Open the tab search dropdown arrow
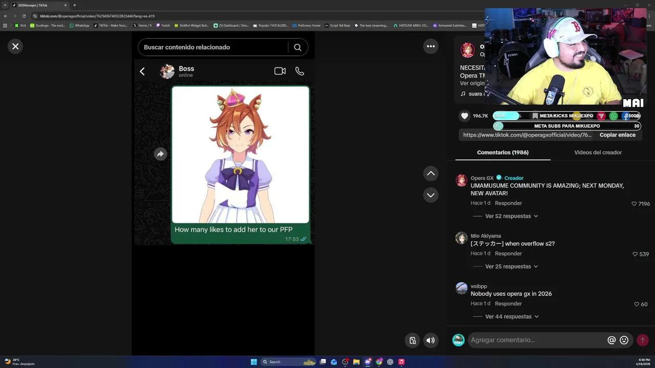This screenshot has width=655, height=368. [x=5, y=5]
